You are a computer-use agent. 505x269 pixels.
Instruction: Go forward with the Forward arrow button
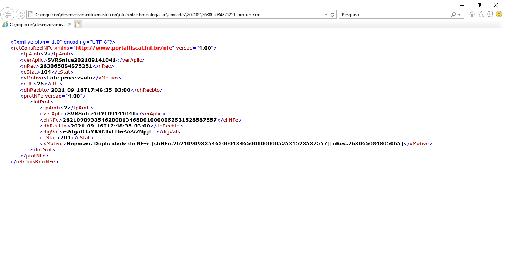click(x=20, y=14)
